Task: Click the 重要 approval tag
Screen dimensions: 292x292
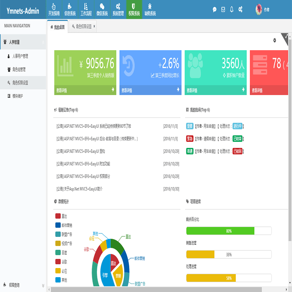Action: [x=190, y=126]
